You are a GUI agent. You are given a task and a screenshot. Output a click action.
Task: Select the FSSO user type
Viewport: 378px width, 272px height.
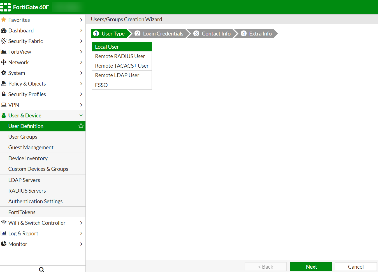tap(122, 85)
